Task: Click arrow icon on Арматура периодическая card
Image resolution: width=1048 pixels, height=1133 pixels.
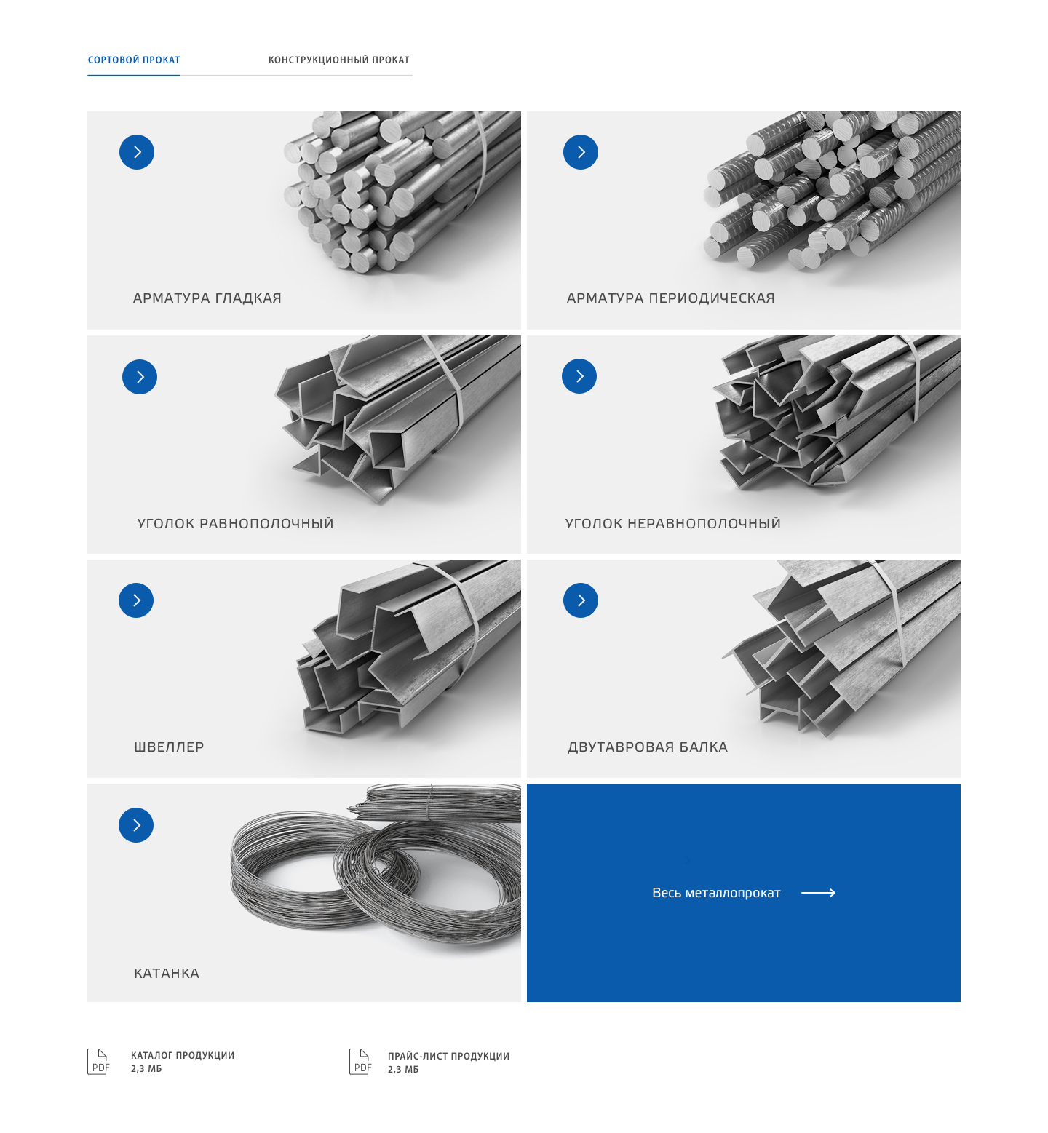Action: (x=581, y=152)
